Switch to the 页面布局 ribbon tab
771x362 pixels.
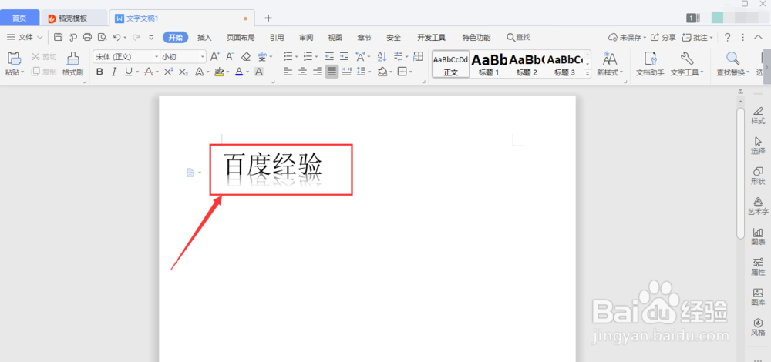coord(241,37)
